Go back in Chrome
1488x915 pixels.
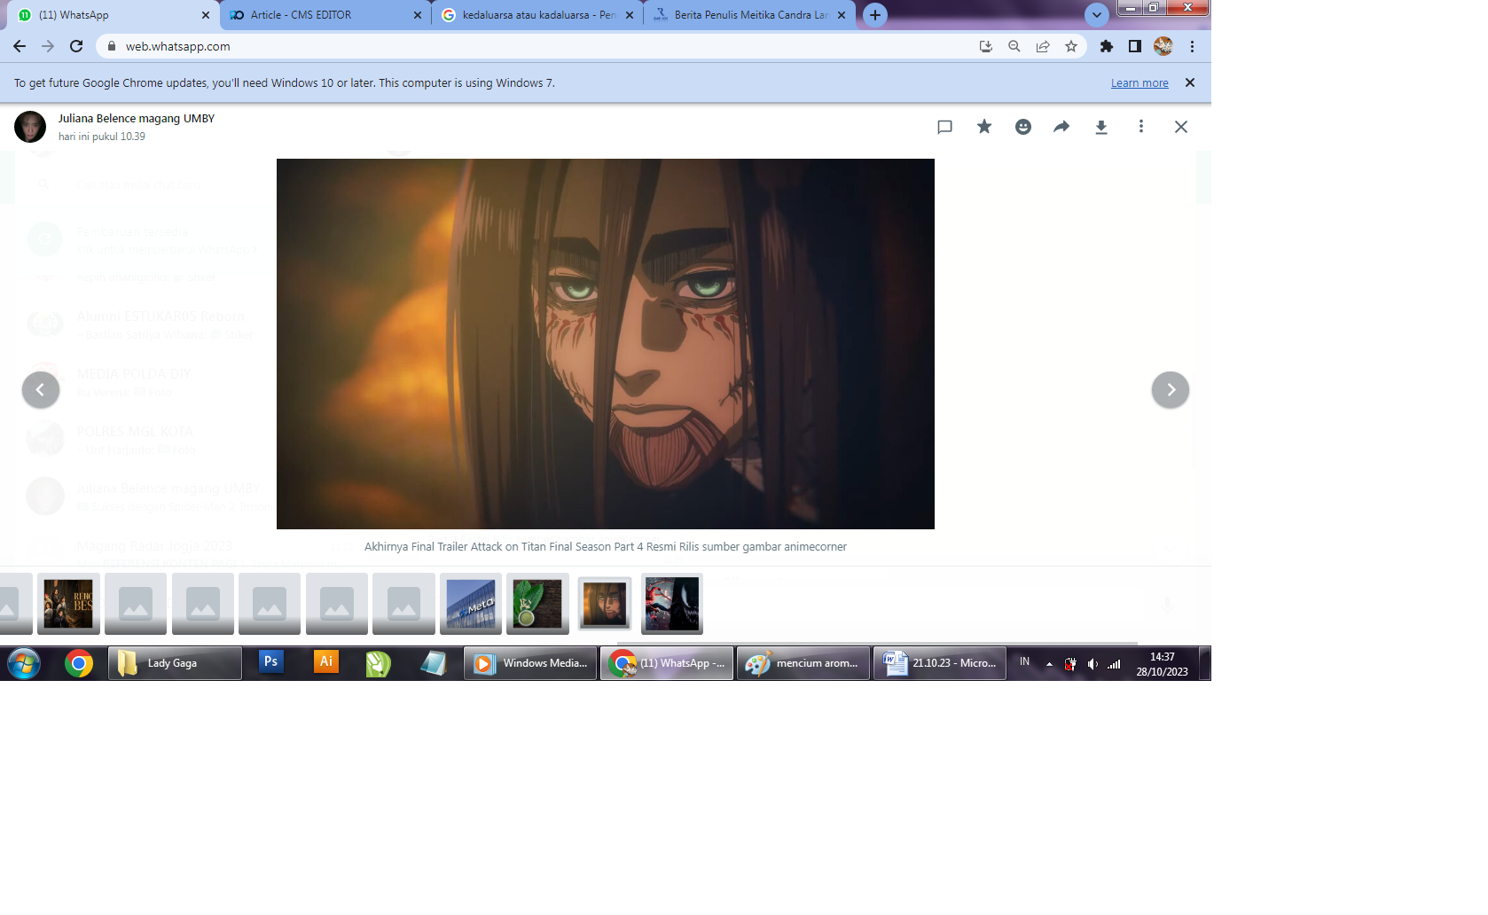20,46
